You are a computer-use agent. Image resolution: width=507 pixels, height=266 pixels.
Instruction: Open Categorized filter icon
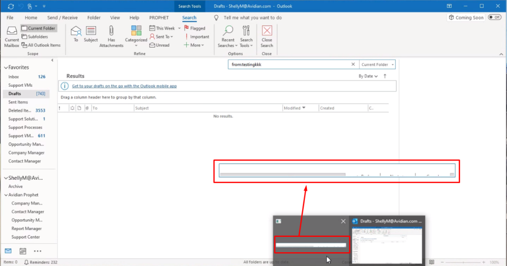(136, 30)
